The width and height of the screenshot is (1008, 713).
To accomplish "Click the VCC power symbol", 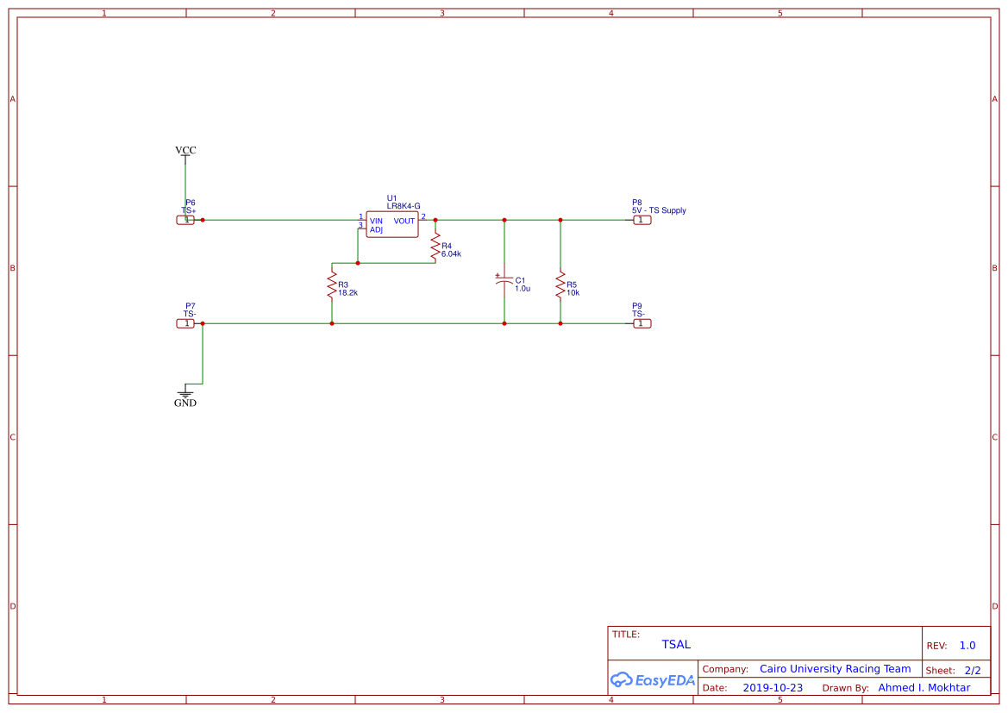I will tap(185, 152).
